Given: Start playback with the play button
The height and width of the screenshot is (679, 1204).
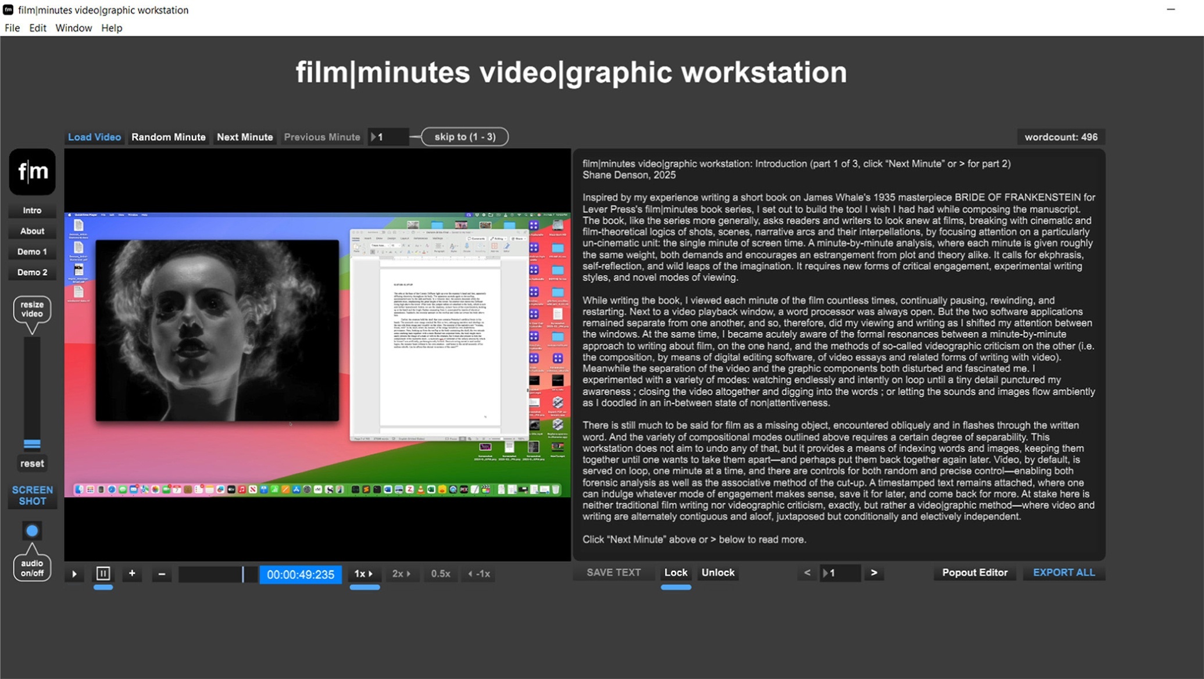Looking at the screenshot, I should (74, 574).
